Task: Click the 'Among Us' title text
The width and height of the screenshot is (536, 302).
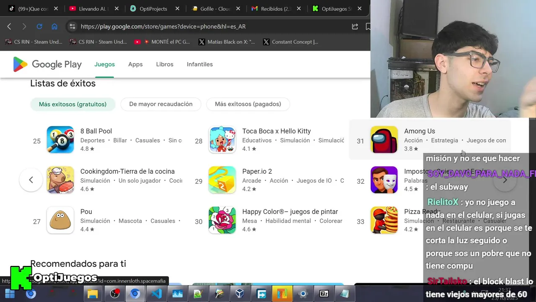Action: [420, 131]
